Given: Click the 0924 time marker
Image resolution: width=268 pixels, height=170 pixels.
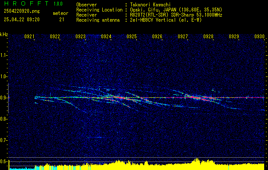Looking at the screenshot, I should pyautogui.click(x=106, y=36).
